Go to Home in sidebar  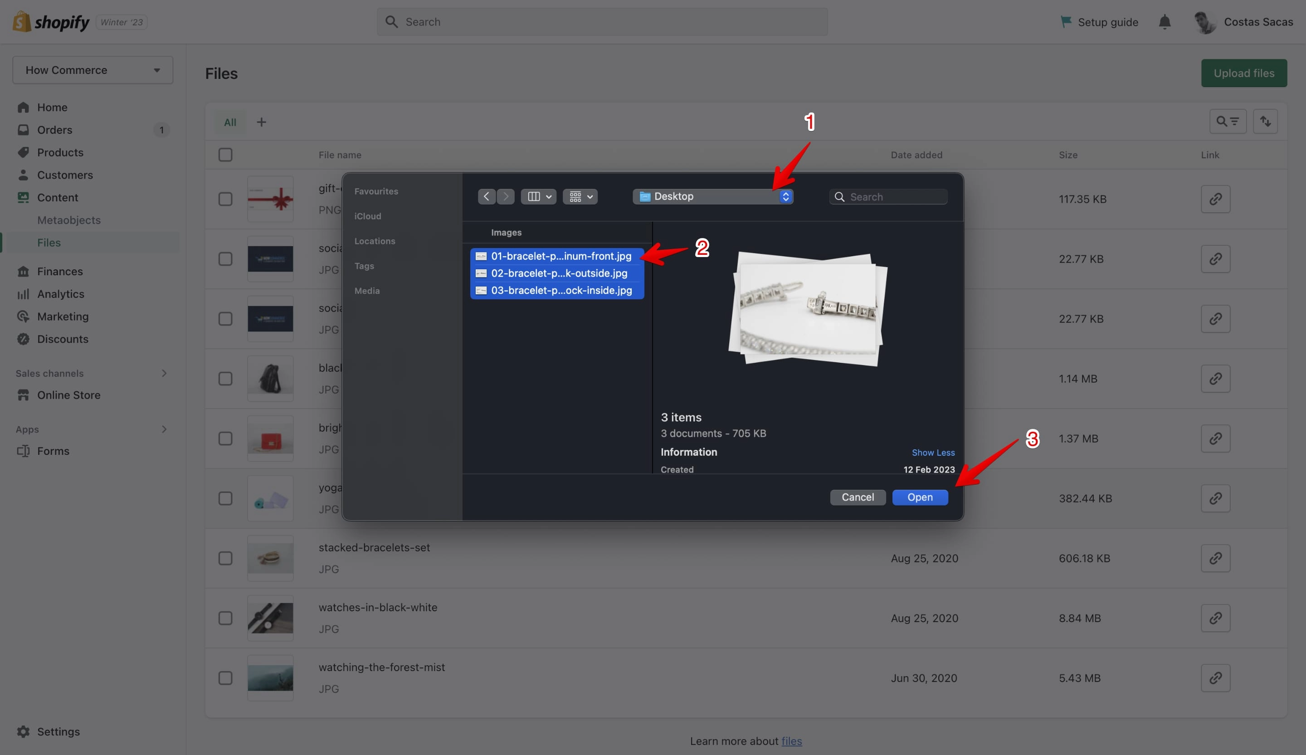52,107
